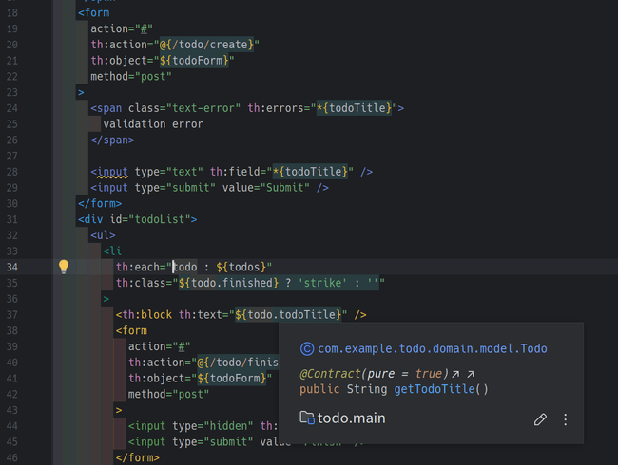The width and height of the screenshot is (618, 465).
Task: Click second external arrow after @Contract annotation
Action: tap(471, 374)
